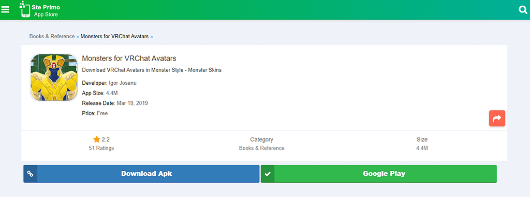The width and height of the screenshot is (530, 197).
Task: Click the checkmark icon on Google Play
Action: tap(268, 174)
